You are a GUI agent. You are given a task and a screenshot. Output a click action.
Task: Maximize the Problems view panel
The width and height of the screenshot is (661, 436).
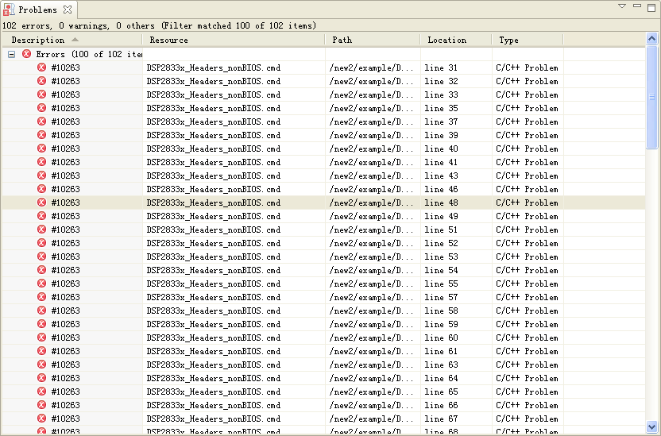(651, 7)
